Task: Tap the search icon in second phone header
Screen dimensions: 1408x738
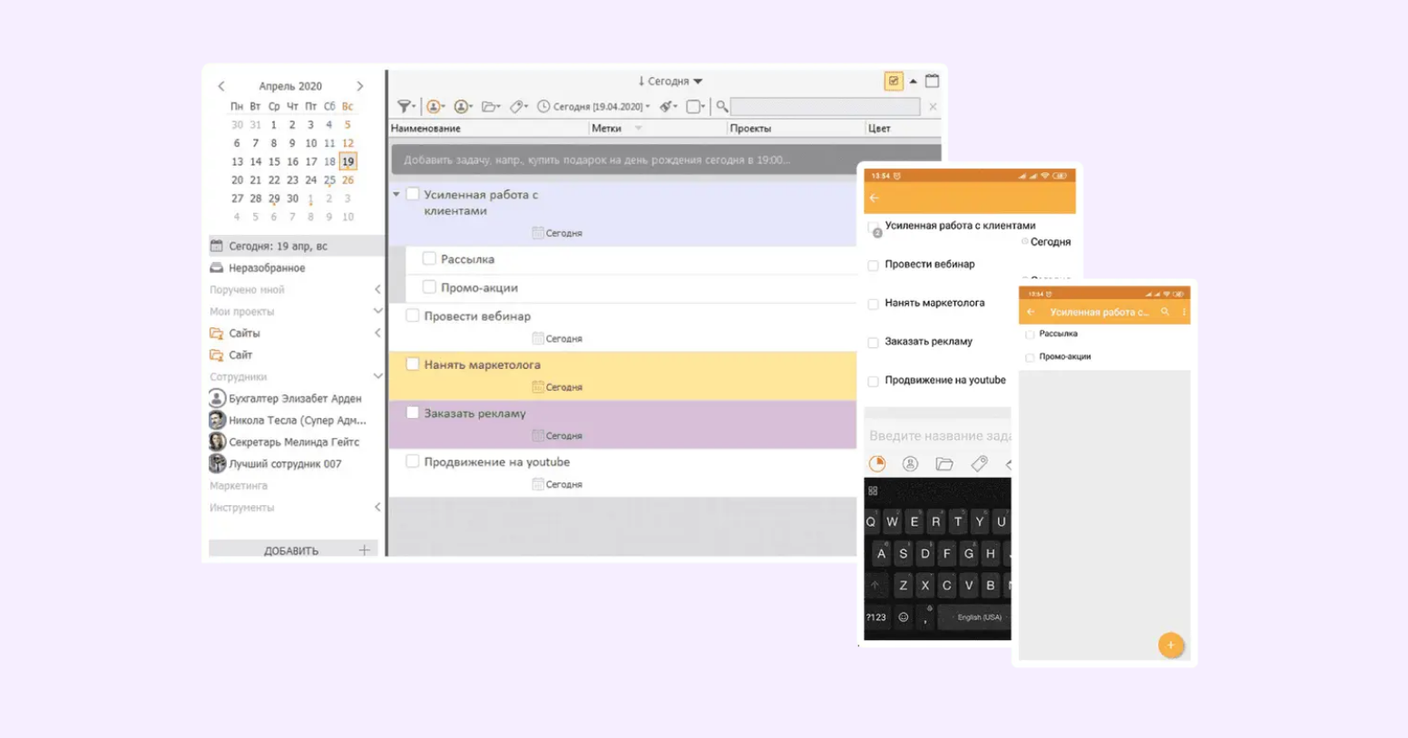Action: point(1165,312)
